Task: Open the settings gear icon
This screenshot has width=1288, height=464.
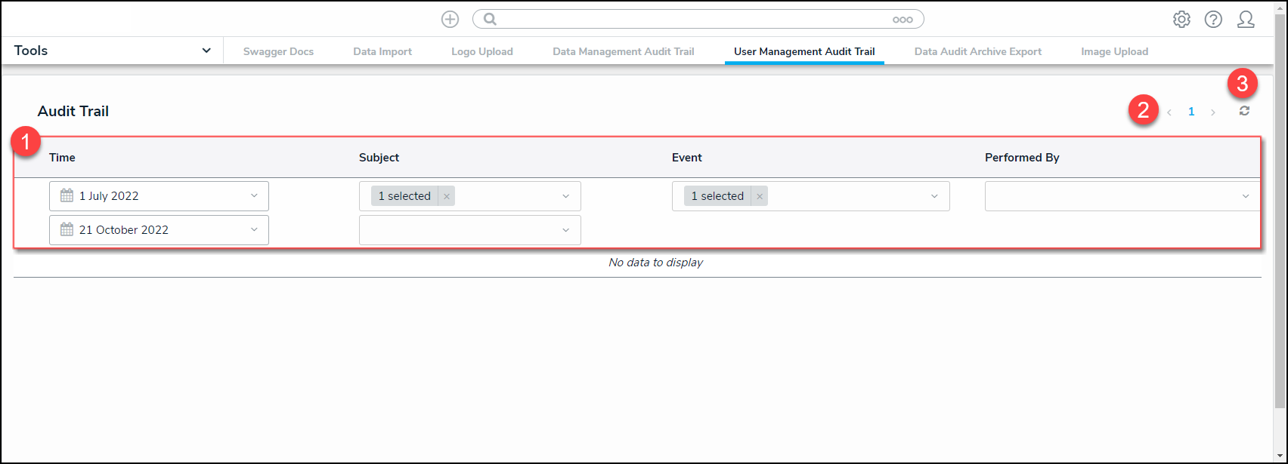Action: [x=1181, y=20]
